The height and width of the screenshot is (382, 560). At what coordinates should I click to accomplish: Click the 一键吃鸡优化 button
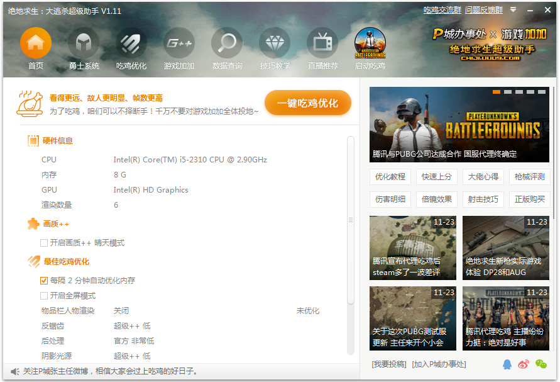308,103
